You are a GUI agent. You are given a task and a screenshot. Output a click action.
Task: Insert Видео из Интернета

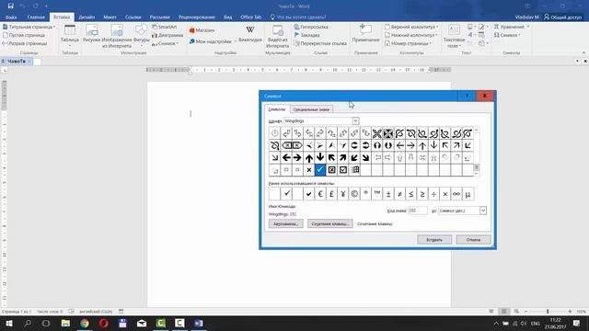click(278, 37)
